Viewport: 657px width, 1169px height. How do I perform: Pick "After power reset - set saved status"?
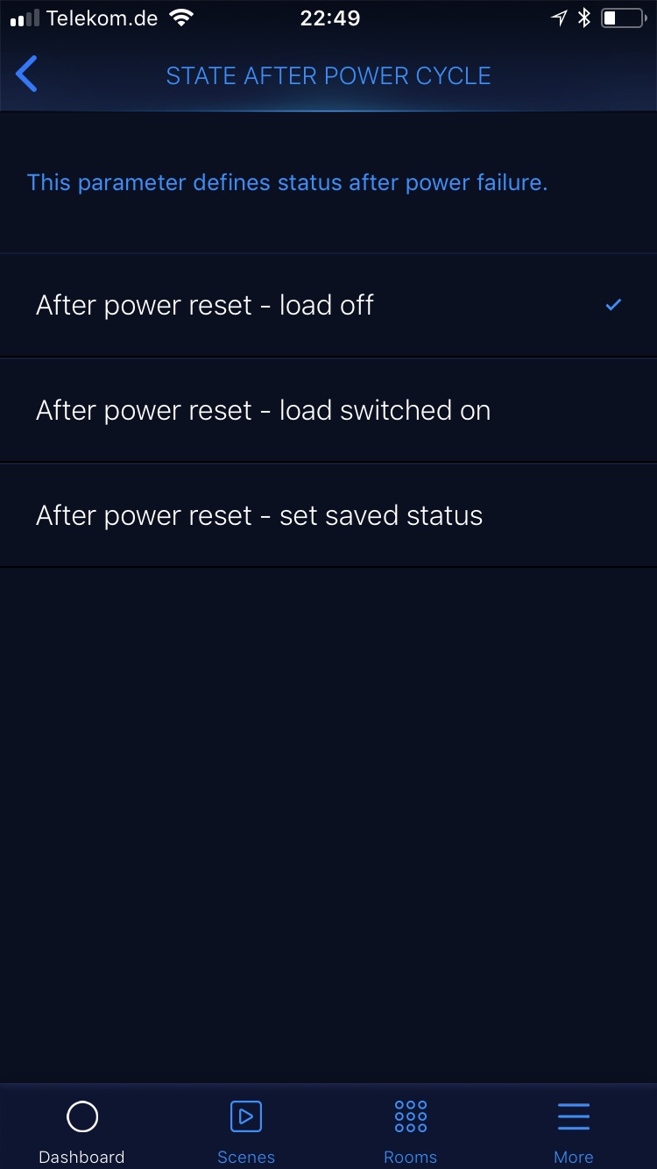tap(259, 515)
